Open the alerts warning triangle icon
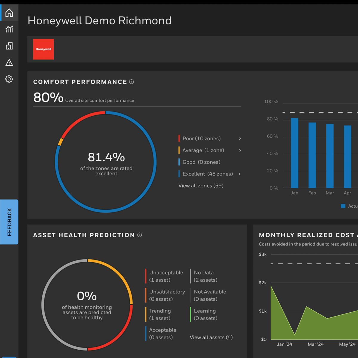The width and height of the screenshot is (358, 358). (x=9, y=62)
